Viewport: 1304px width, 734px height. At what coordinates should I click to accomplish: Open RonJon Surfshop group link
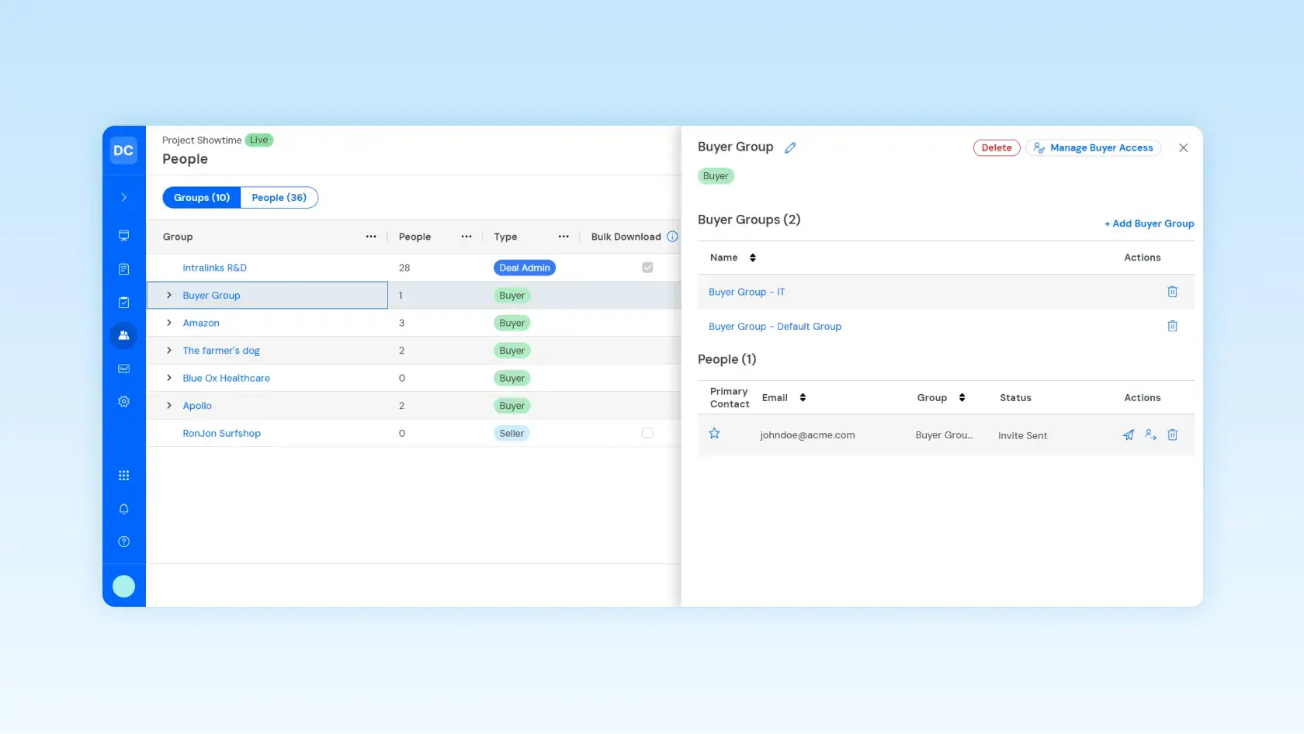(x=221, y=433)
